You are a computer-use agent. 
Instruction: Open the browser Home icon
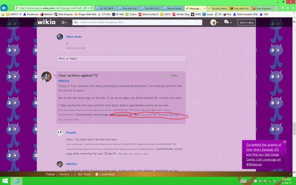(283, 8)
